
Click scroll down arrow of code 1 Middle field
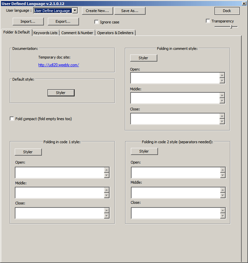[107, 195]
